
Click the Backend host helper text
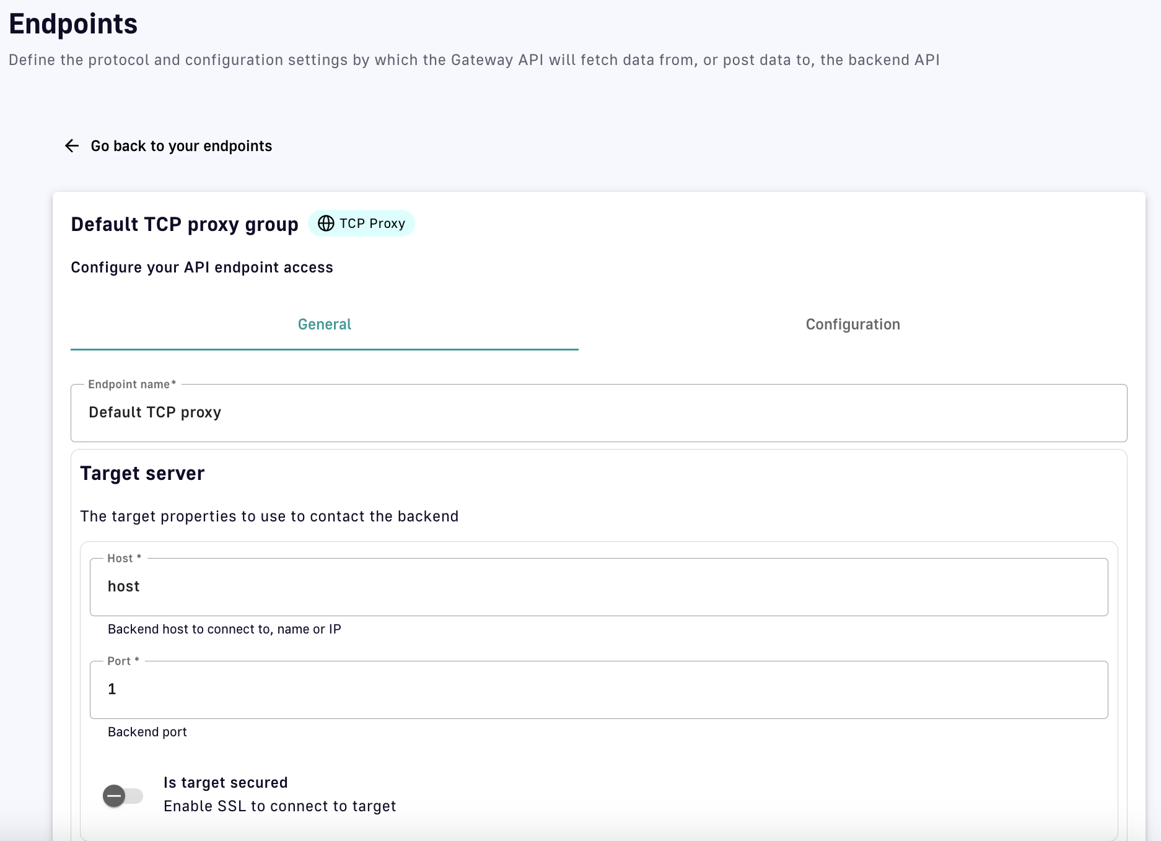click(224, 629)
